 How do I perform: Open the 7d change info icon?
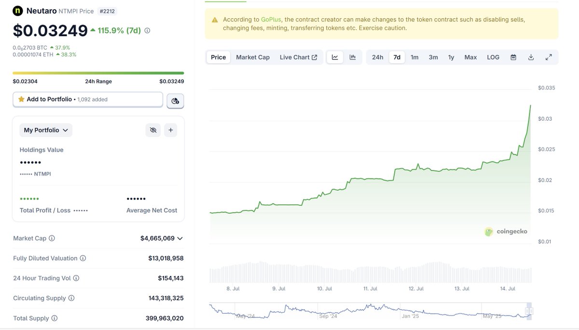coord(147,30)
